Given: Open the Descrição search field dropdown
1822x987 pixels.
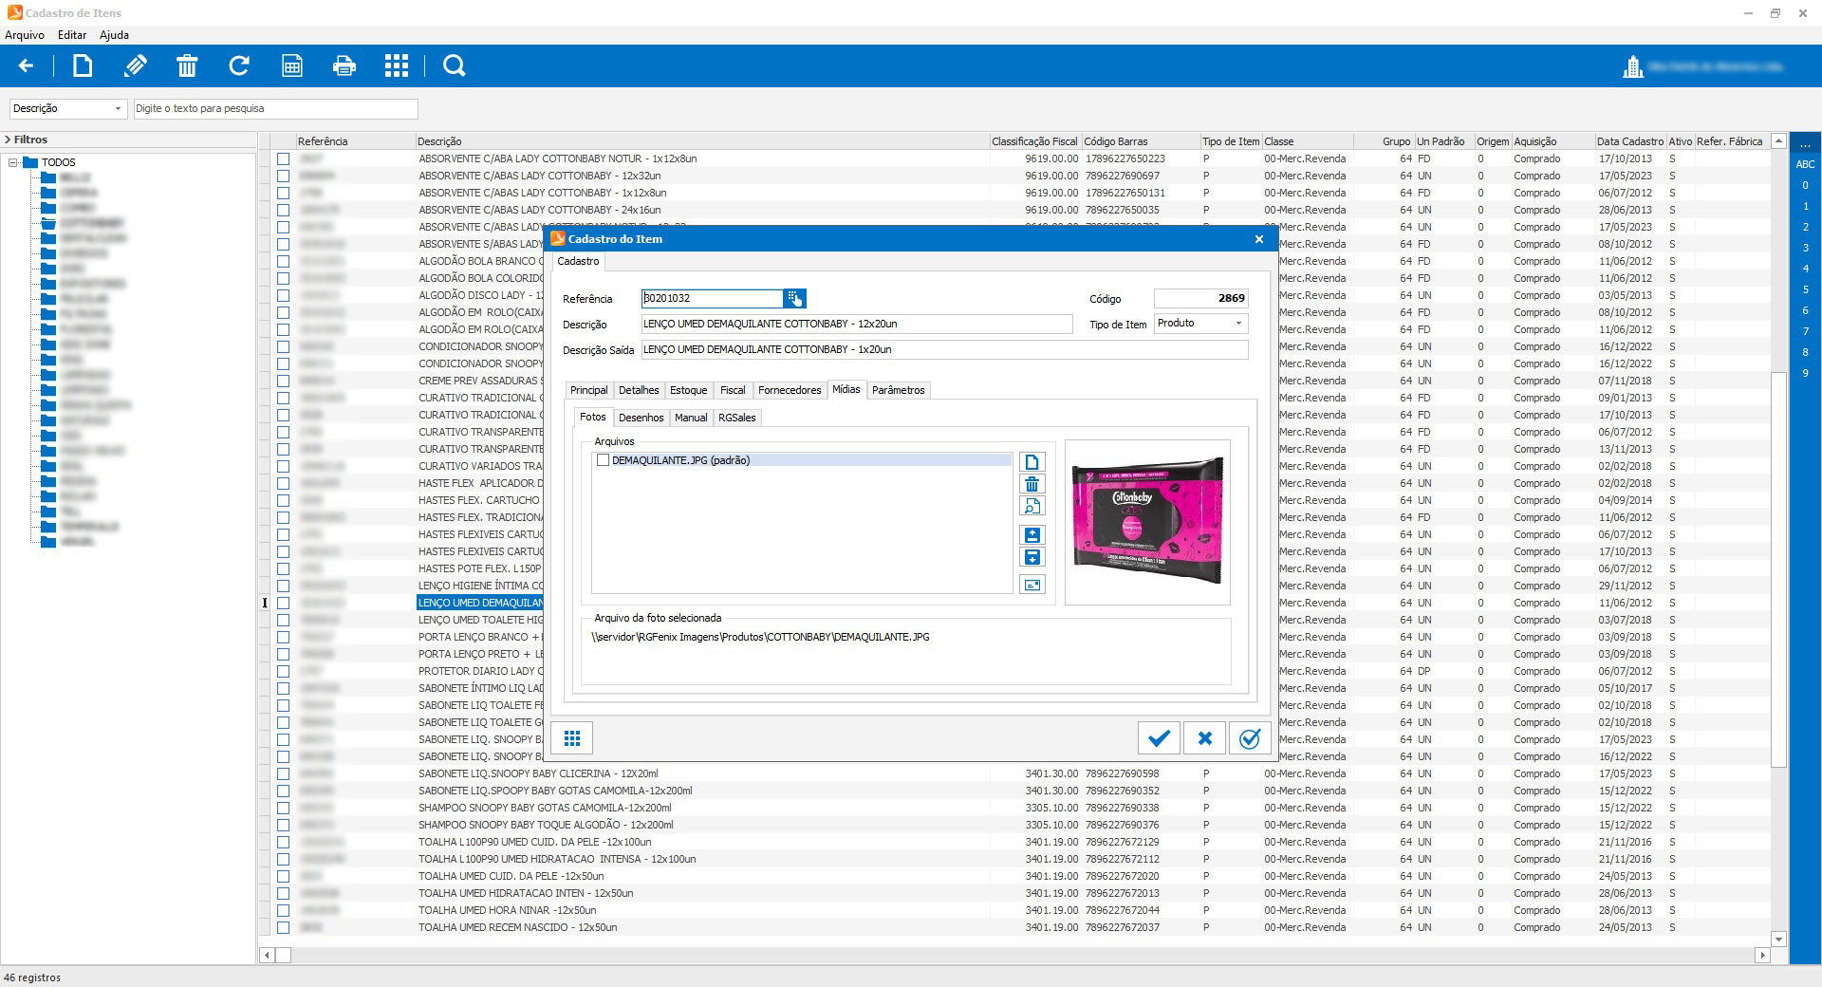Looking at the screenshot, I should (118, 108).
